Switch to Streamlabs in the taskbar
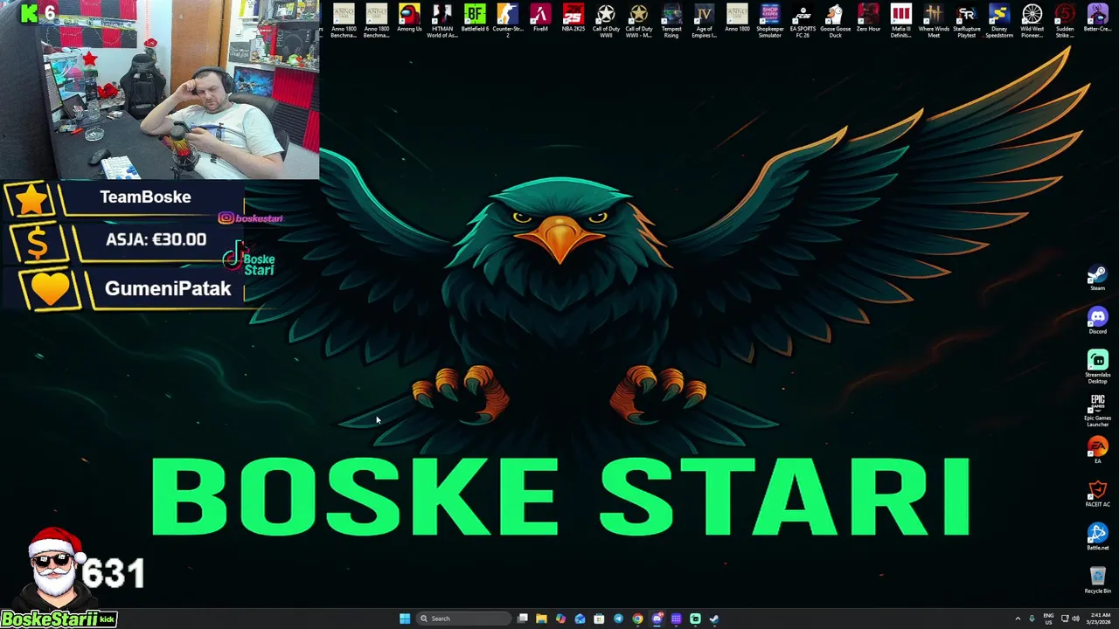The width and height of the screenshot is (1119, 629). click(695, 619)
